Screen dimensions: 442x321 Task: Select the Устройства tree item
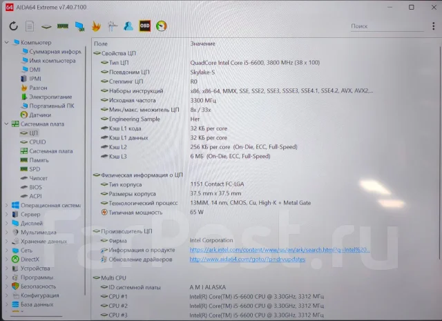click(31, 269)
